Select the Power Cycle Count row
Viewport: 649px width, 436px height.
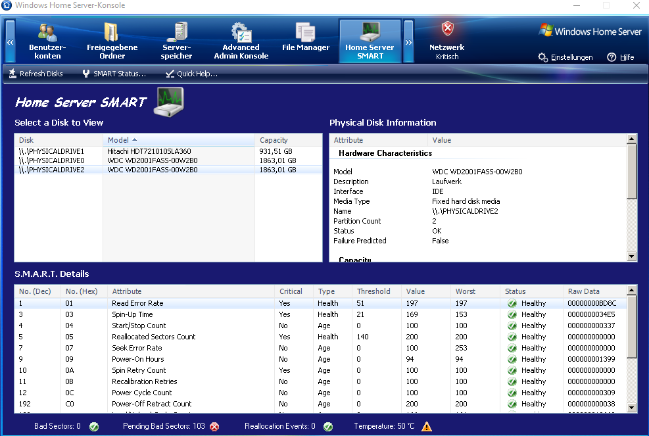(321, 393)
